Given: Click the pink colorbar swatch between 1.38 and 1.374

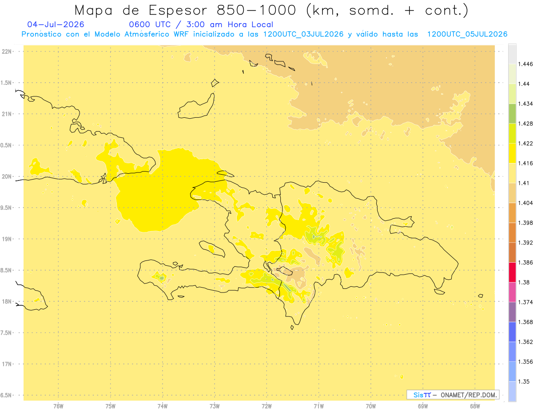Looking at the screenshot, I should pos(512,292).
